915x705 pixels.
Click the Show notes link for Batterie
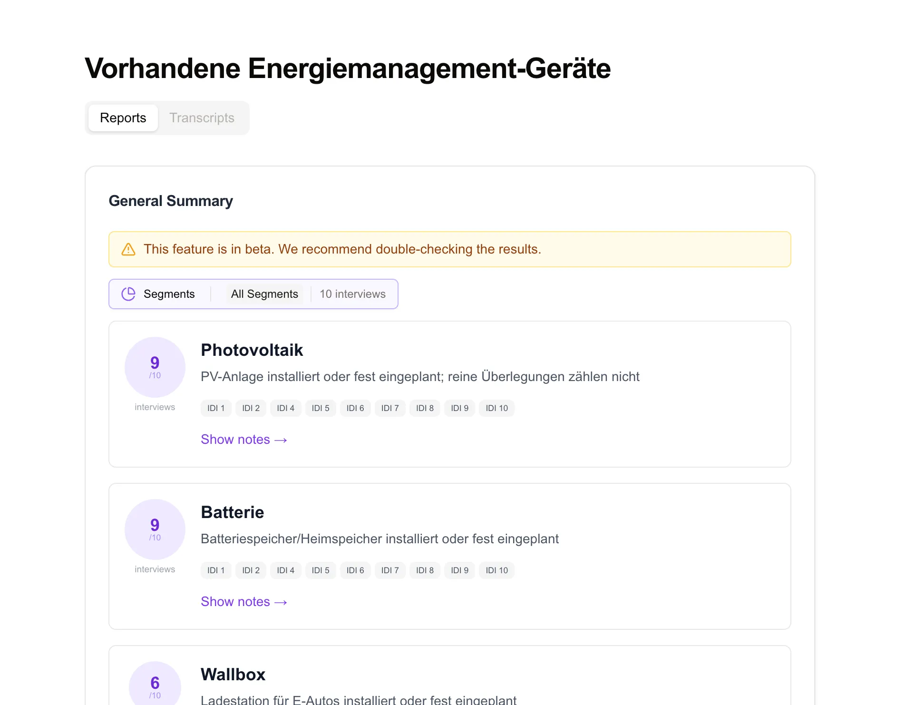click(236, 602)
